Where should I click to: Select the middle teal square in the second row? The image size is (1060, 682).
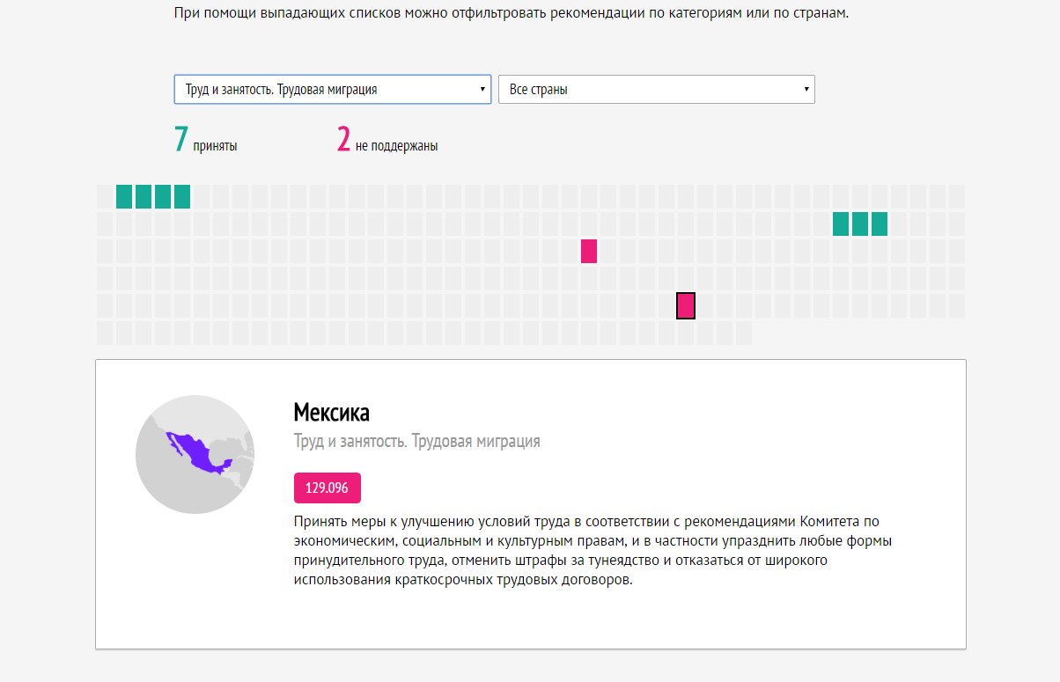coord(860,224)
